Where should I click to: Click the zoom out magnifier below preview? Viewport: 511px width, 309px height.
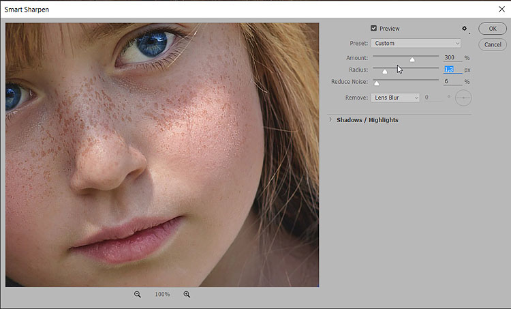tap(138, 294)
